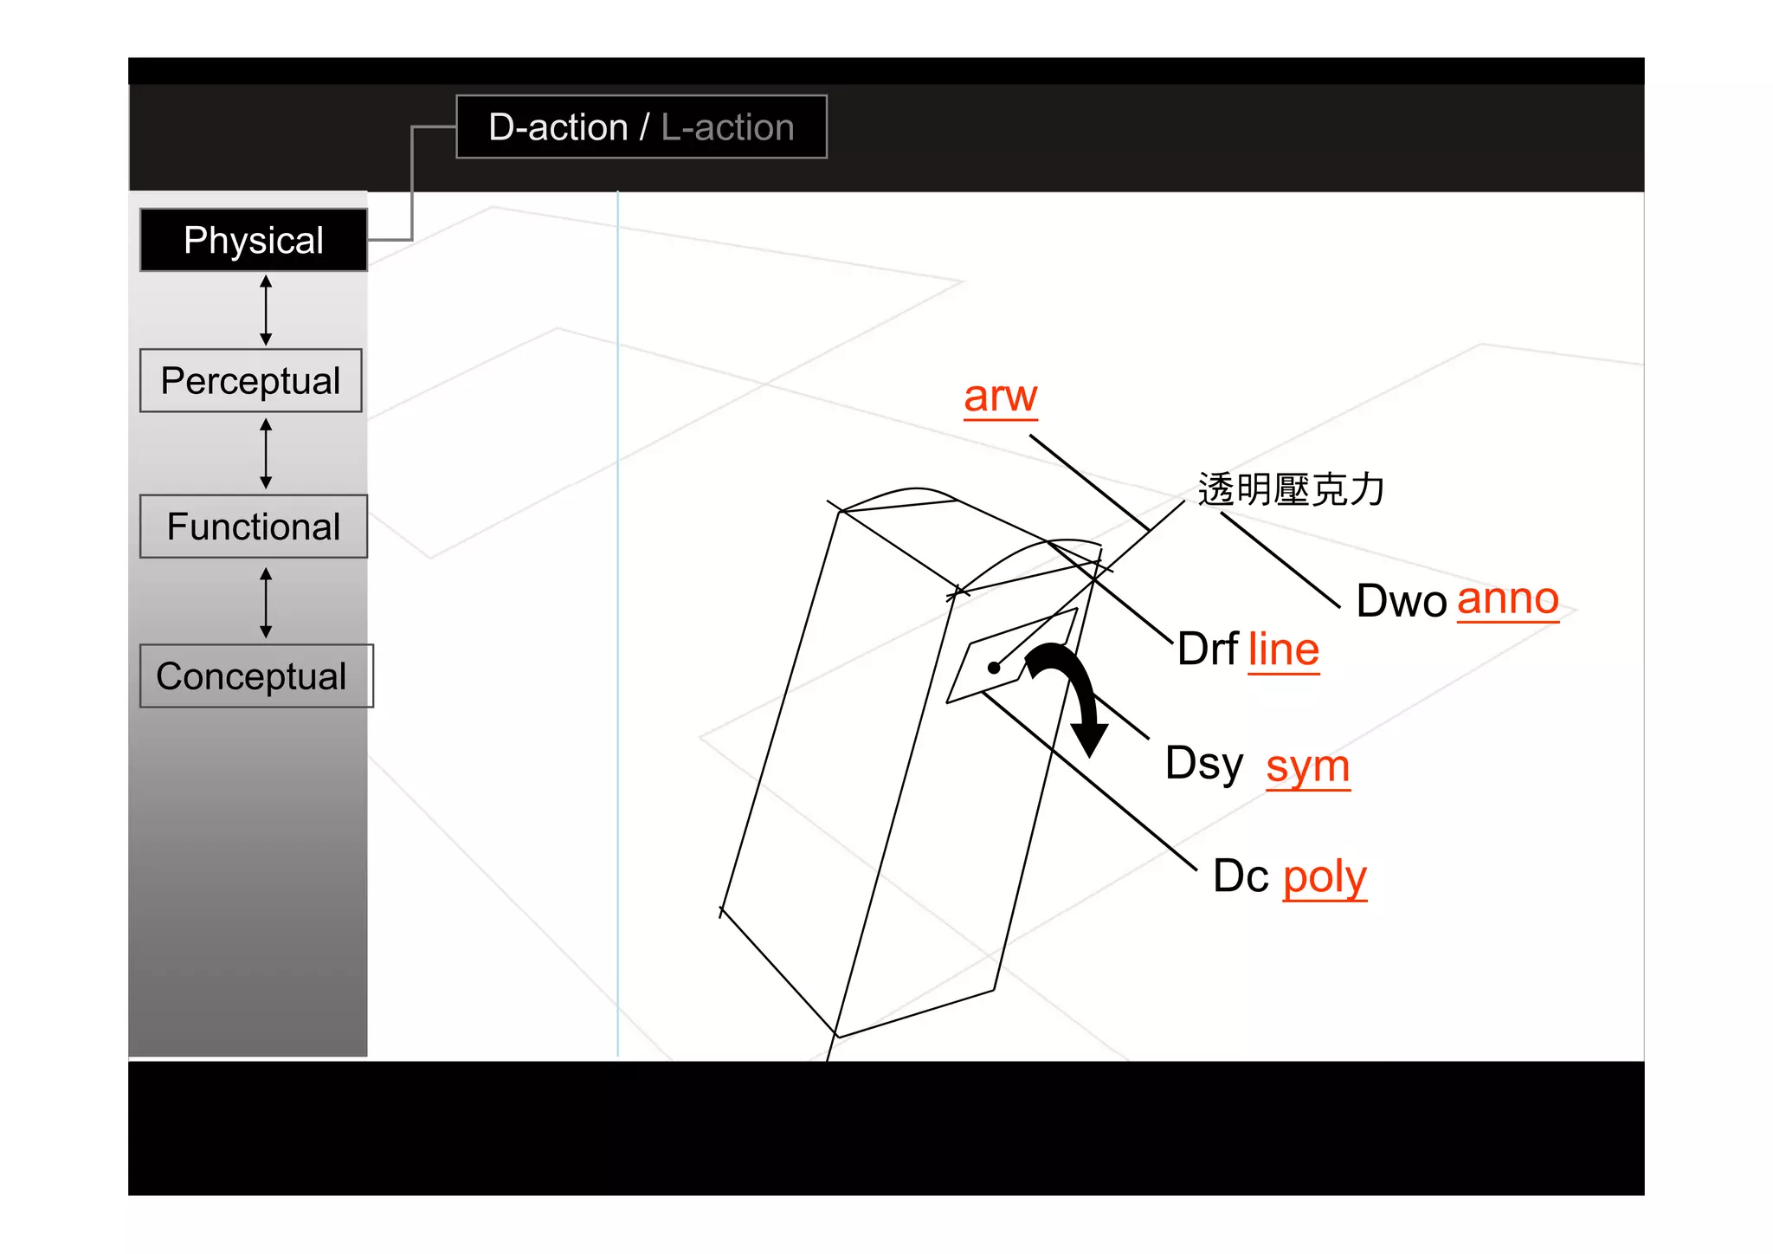Click the D-action / L-action header box
The image size is (1773, 1254).
[641, 127]
